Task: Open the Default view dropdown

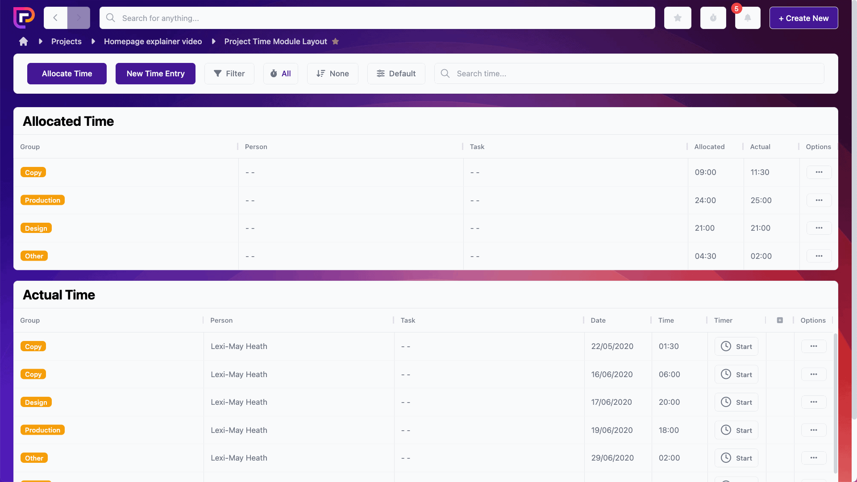Action: [x=396, y=74]
